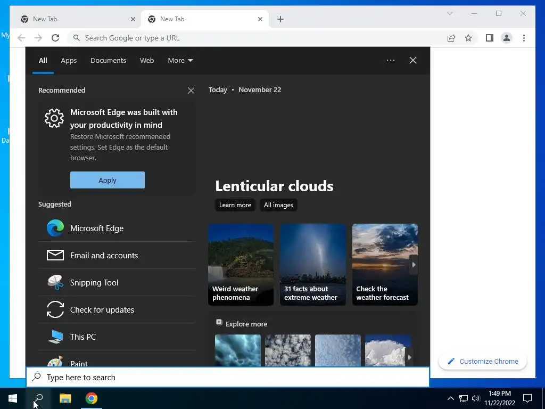
Task: Advance Explore more images arrow
Action: pyautogui.click(x=409, y=357)
